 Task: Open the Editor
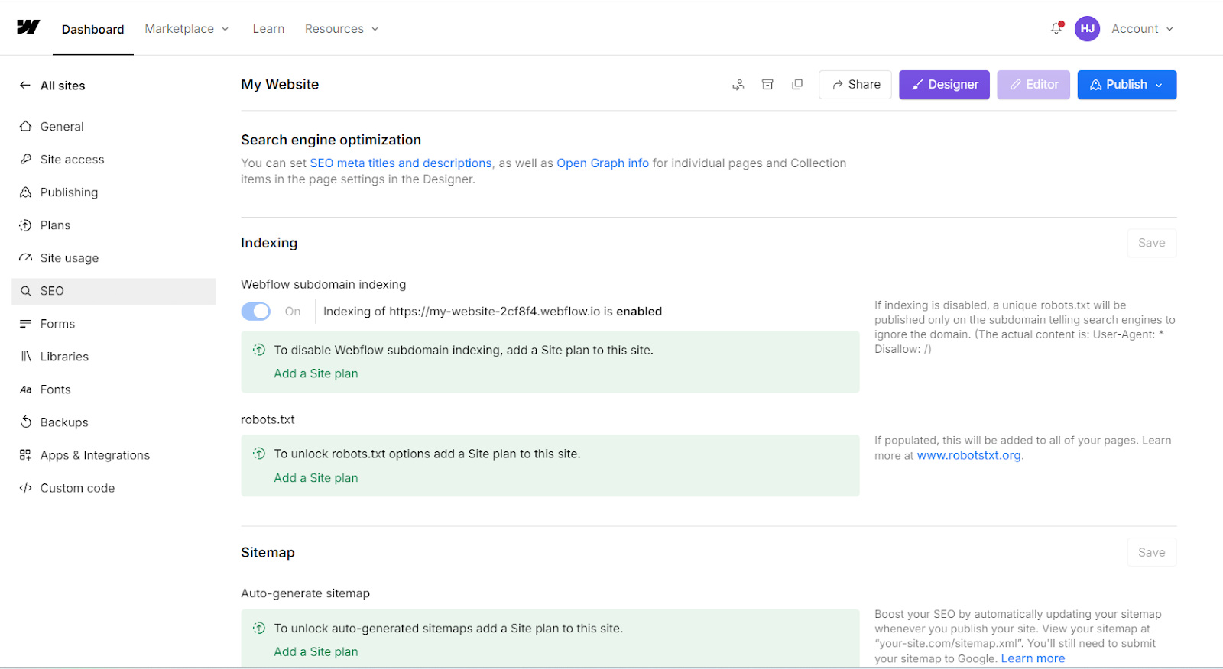1033,85
